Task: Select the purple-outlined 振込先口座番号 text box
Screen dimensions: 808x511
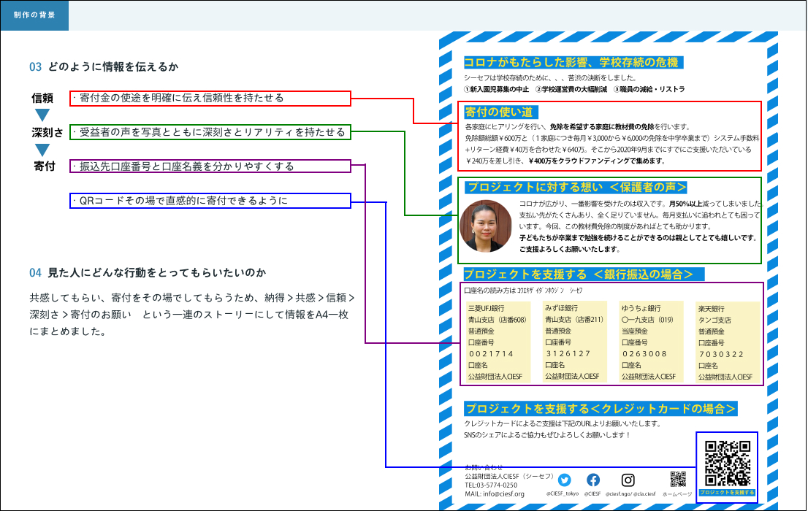Action: click(210, 166)
